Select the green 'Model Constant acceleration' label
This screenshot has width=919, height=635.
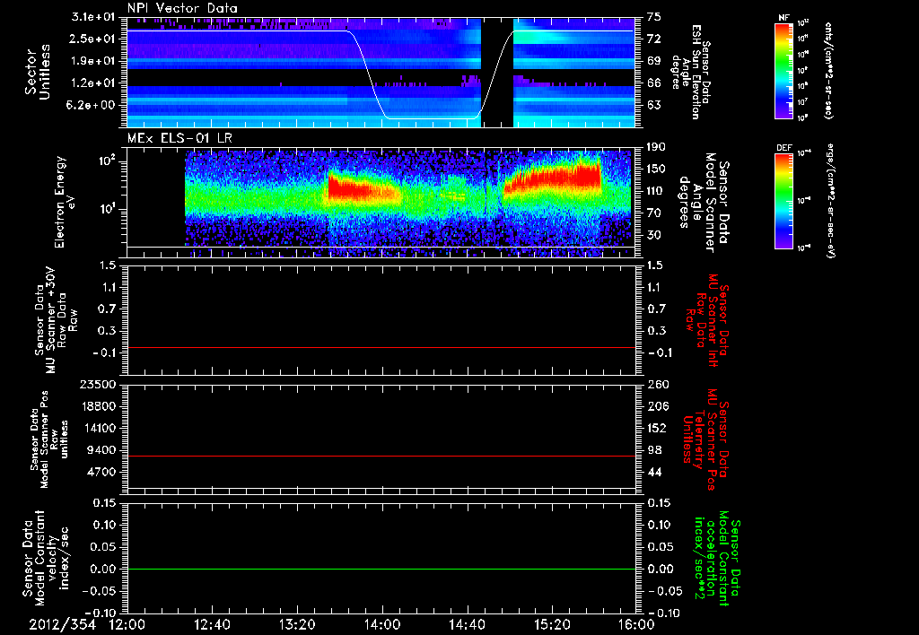pos(717,560)
